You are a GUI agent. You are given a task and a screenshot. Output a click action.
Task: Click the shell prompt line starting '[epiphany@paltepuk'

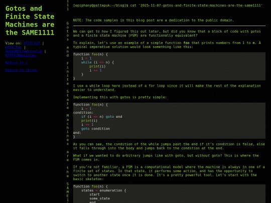click(168, 6)
